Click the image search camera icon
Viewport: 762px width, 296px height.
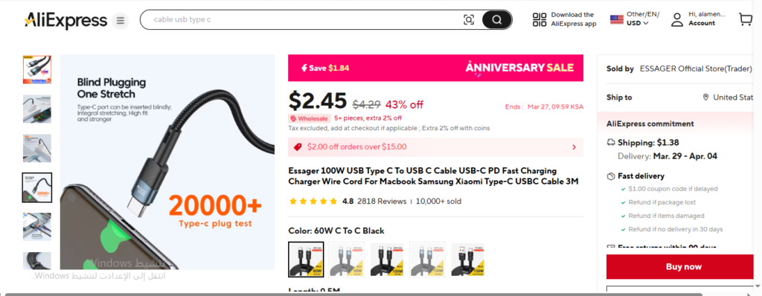tap(469, 20)
